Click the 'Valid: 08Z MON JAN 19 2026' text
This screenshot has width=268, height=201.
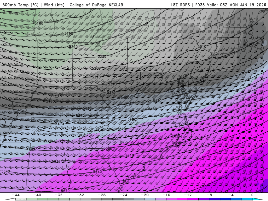[237, 5]
